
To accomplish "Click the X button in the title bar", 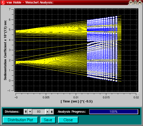I will click(x=140, y=3).
